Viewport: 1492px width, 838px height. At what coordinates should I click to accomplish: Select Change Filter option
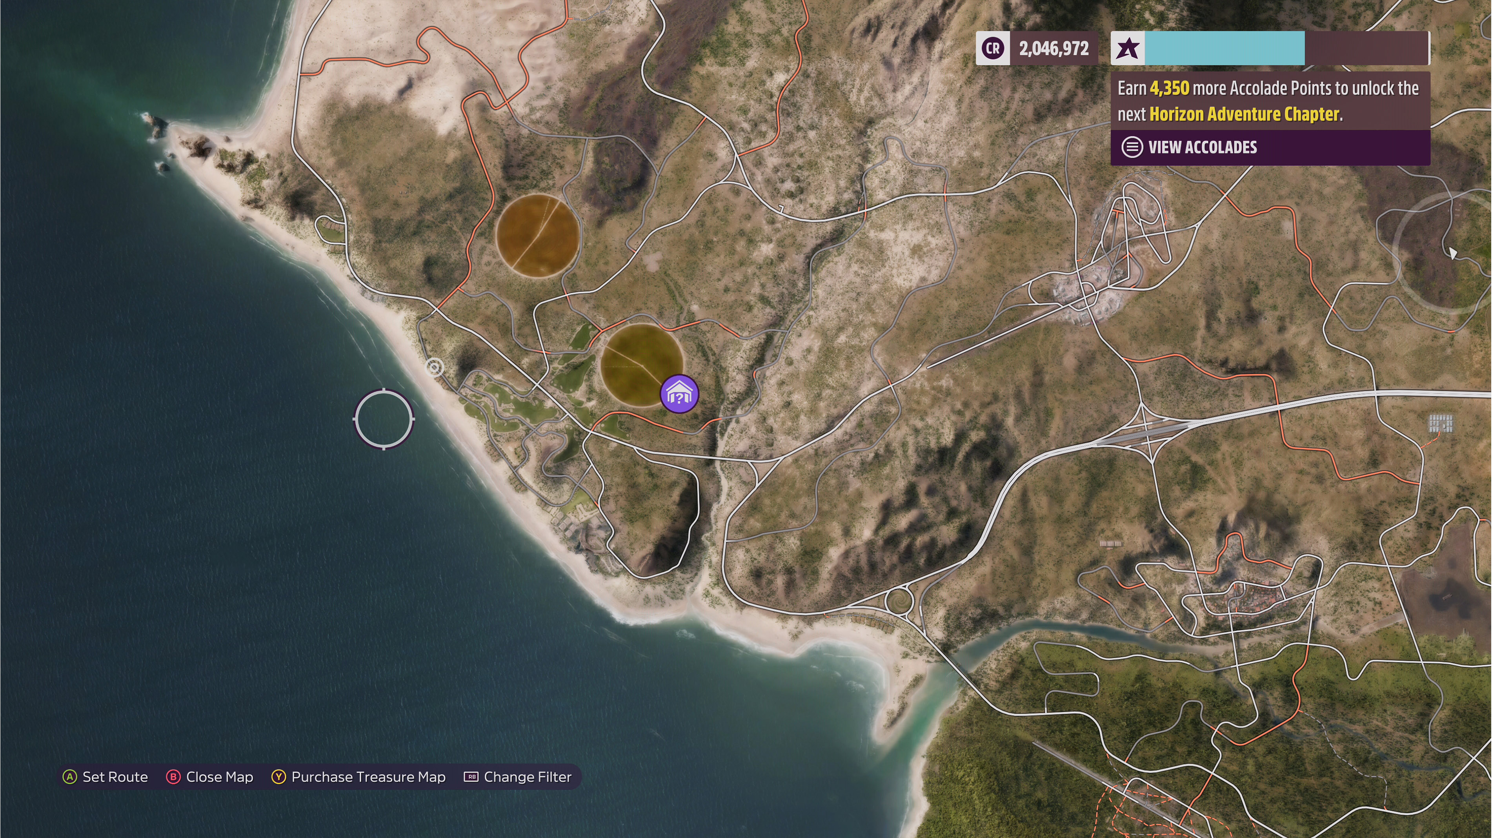tap(528, 776)
